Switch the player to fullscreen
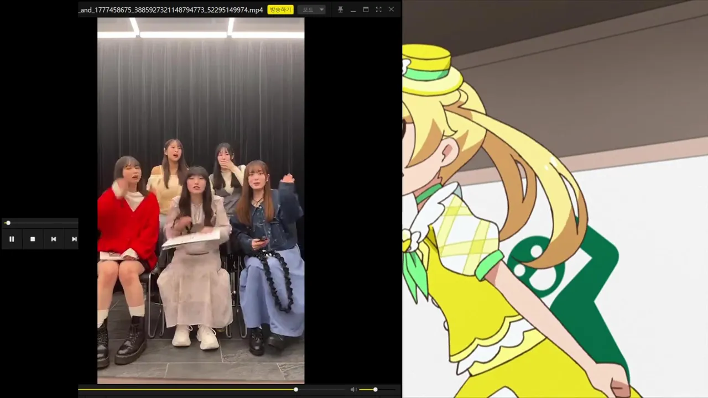This screenshot has height=398, width=708. (x=378, y=9)
